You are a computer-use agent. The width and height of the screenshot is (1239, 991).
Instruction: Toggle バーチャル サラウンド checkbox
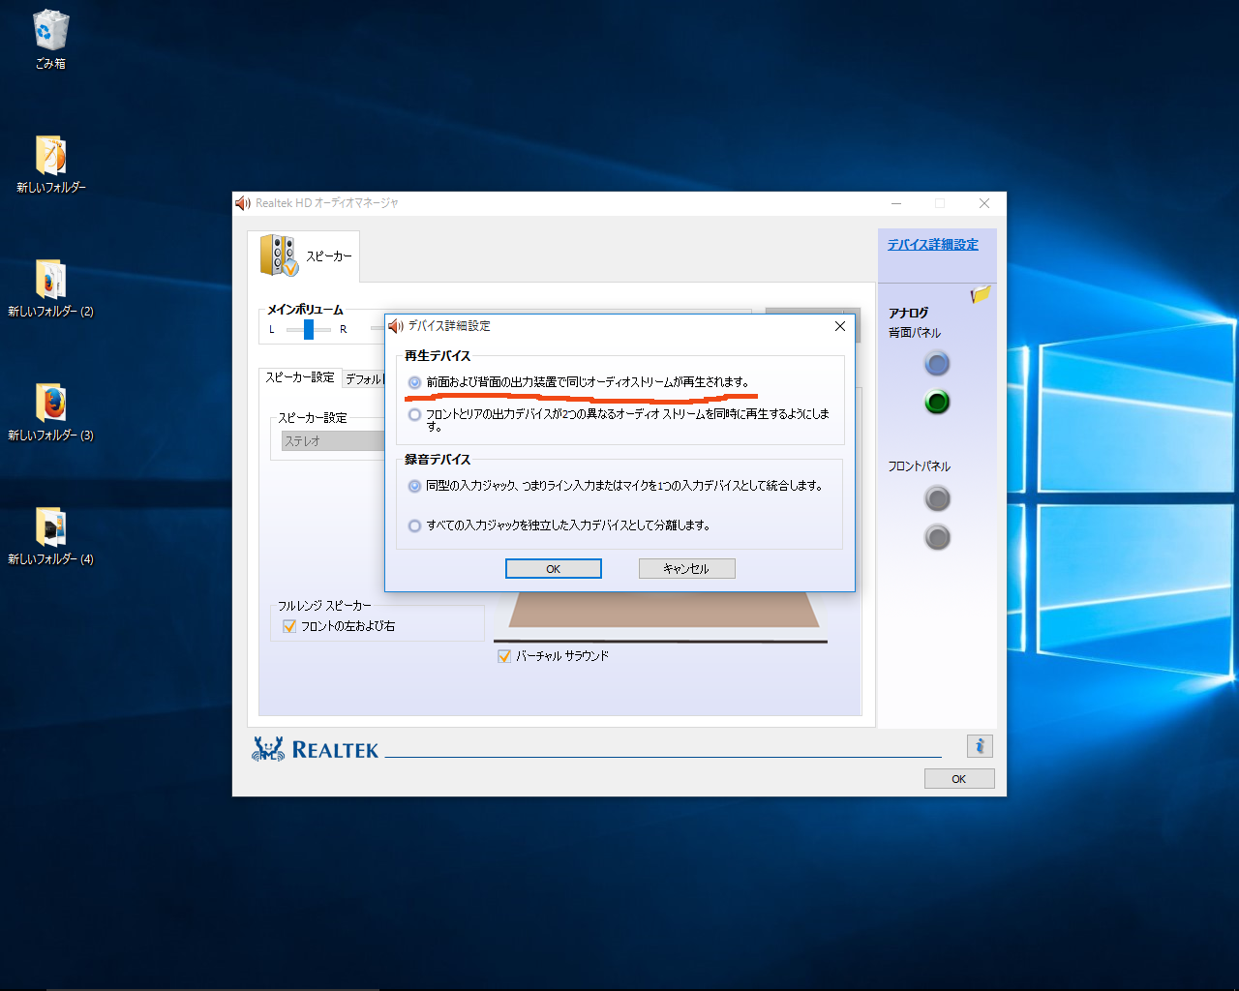[x=503, y=656]
